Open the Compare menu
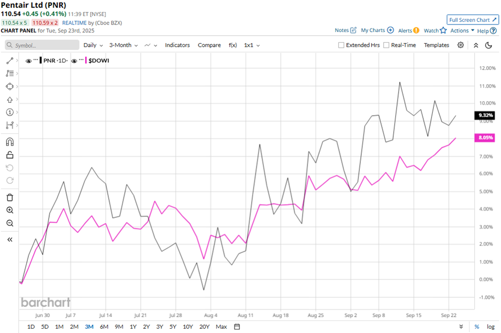Viewport: 501px width, 333px height. click(209, 45)
